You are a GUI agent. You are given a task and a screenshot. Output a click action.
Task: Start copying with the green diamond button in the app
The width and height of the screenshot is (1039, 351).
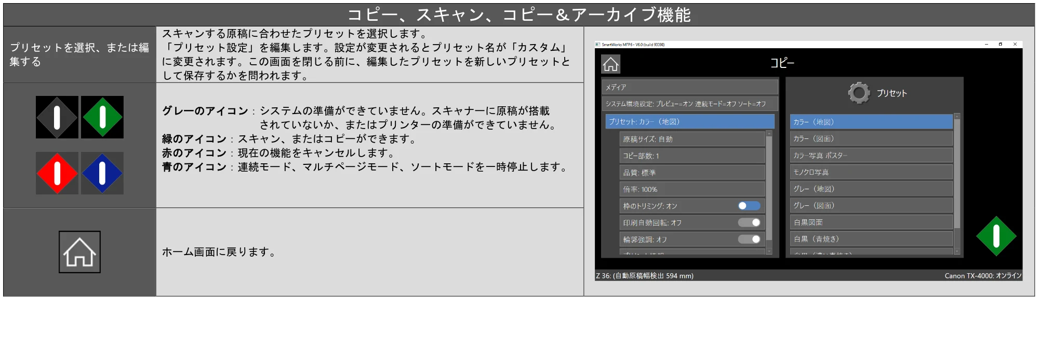pos(996,236)
